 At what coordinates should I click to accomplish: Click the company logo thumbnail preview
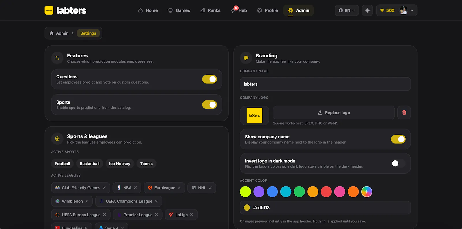pyautogui.click(x=255, y=115)
